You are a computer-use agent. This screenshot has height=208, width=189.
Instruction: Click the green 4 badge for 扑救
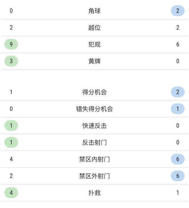pos(11,193)
